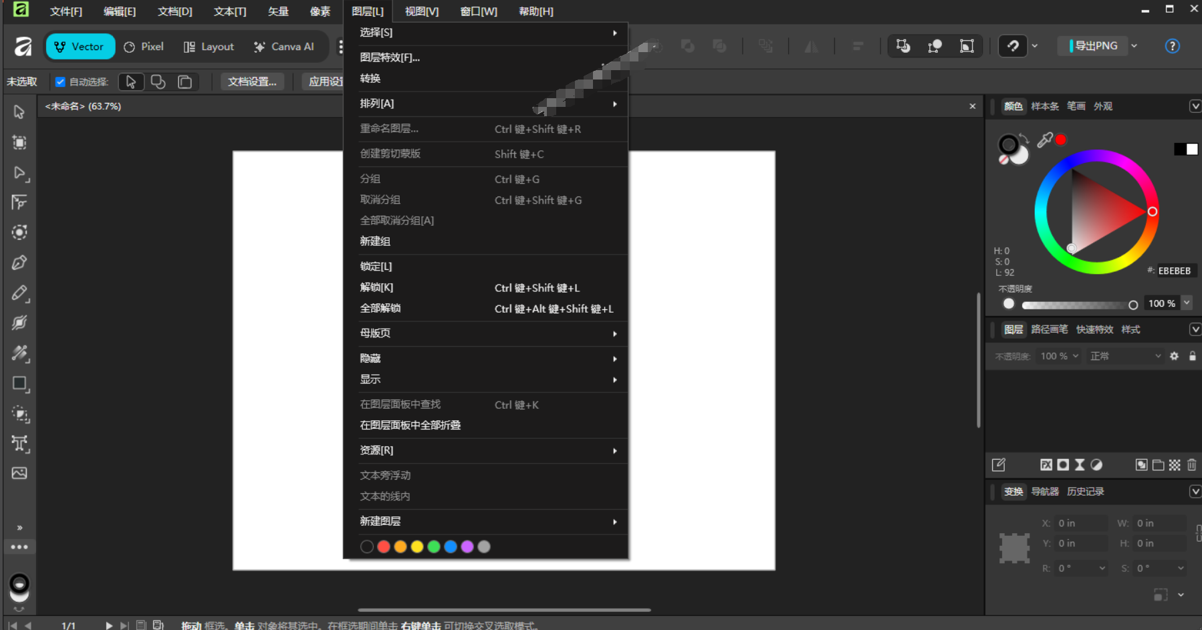Click the X position input field
1202x630 pixels.
[1080, 523]
